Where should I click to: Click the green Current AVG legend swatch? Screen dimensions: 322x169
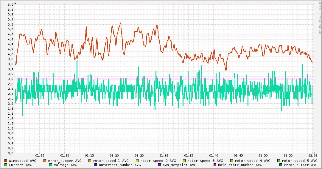click(x=6, y=165)
